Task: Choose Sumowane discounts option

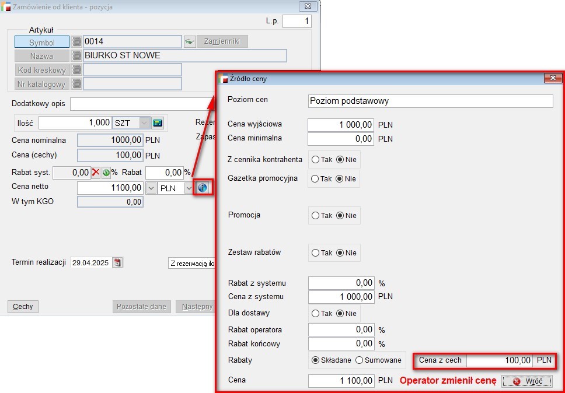Action: click(x=359, y=360)
